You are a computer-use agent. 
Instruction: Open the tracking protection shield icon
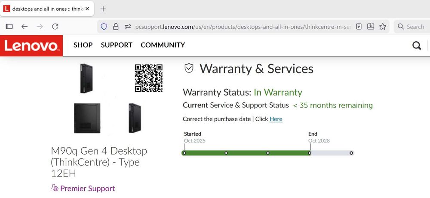[104, 26]
